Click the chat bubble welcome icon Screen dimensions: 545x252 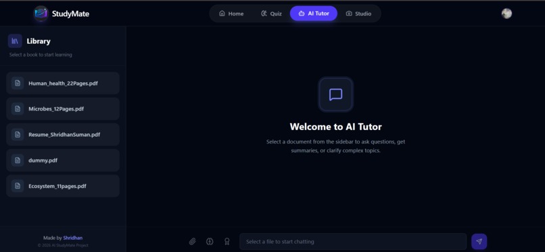(336, 94)
